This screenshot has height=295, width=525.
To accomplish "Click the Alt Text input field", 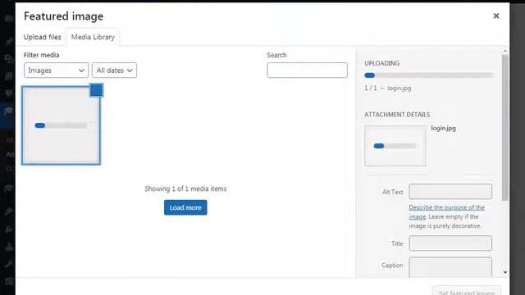I will (x=450, y=192).
